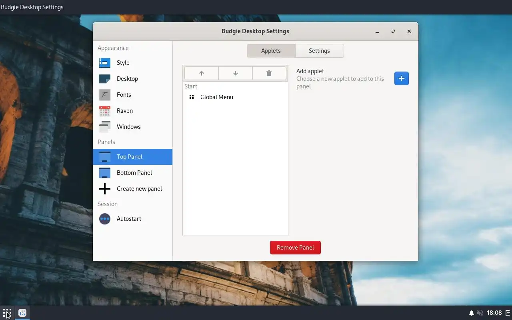Switch to Applets tab

(271, 51)
